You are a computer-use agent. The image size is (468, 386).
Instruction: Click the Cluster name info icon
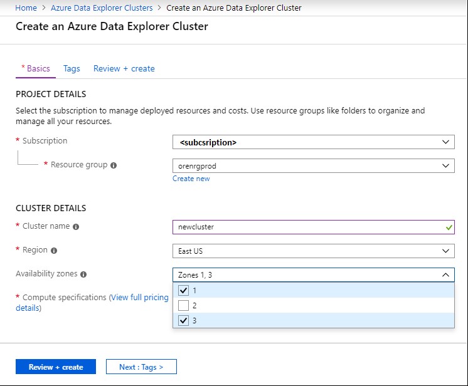point(76,227)
